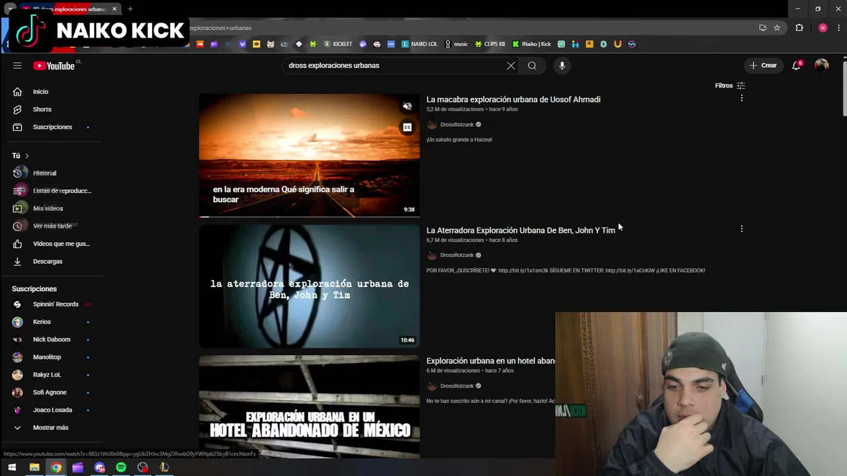The width and height of the screenshot is (847, 476).
Task: Open the Joaco Losada channel subscription
Action: (x=52, y=410)
